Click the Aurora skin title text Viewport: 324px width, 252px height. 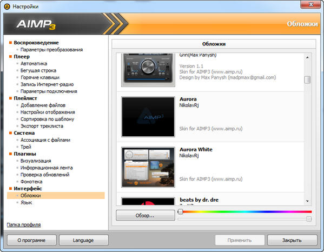[x=188, y=99]
